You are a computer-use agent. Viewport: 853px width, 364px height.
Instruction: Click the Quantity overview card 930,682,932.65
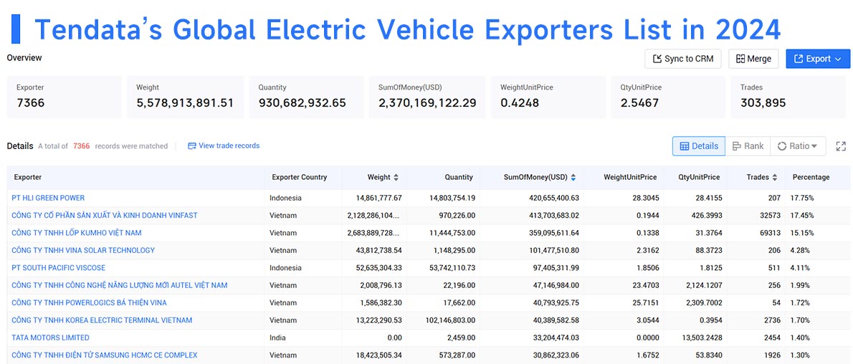306,97
